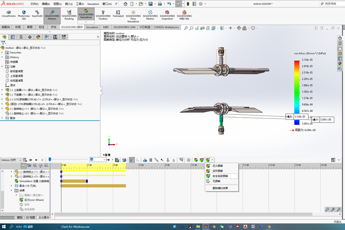Toggle SOLIDWORKS Plastics add-in

pos(150,15)
